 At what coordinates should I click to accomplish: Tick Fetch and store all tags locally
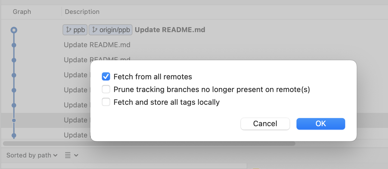click(x=106, y=102)
